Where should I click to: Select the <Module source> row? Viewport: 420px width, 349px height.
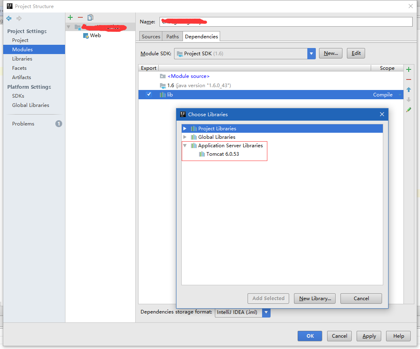(271, 76)
